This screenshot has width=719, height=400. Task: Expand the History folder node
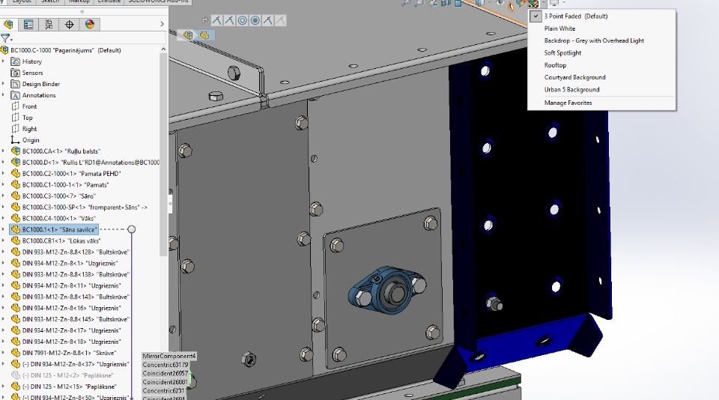click(x=3, y=61)
